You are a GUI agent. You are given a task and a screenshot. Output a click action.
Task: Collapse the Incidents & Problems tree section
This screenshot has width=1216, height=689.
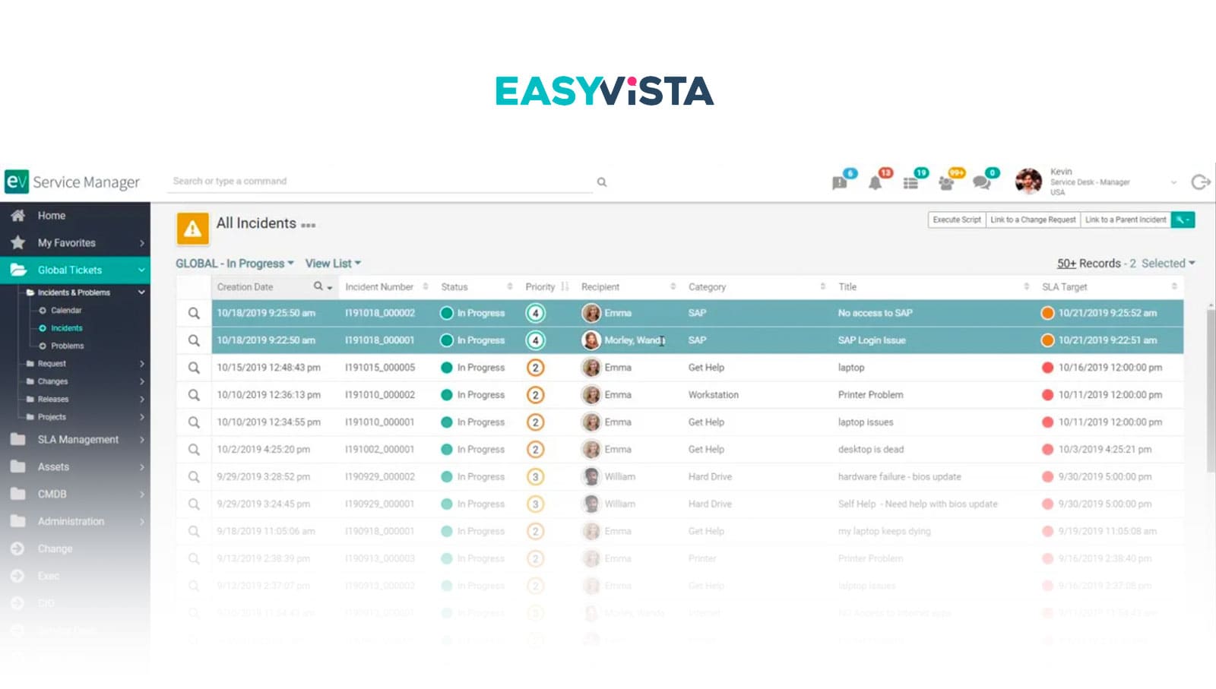coord(141,292)
